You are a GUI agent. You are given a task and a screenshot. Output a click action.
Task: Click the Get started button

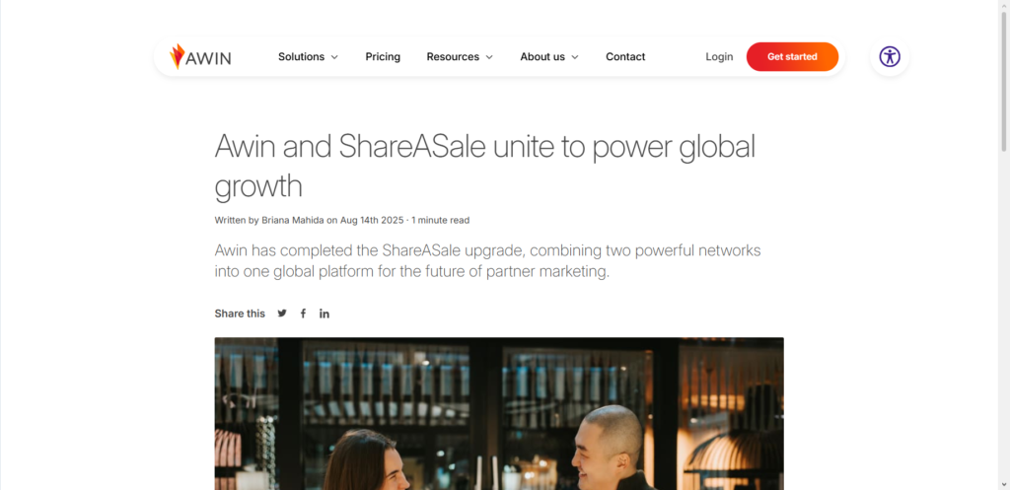[x=792, y=56]
